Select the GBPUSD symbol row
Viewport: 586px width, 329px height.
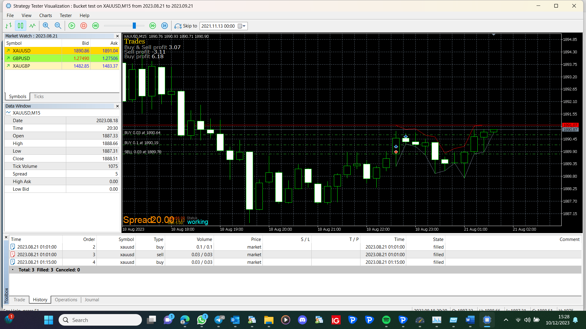point(62,58)
